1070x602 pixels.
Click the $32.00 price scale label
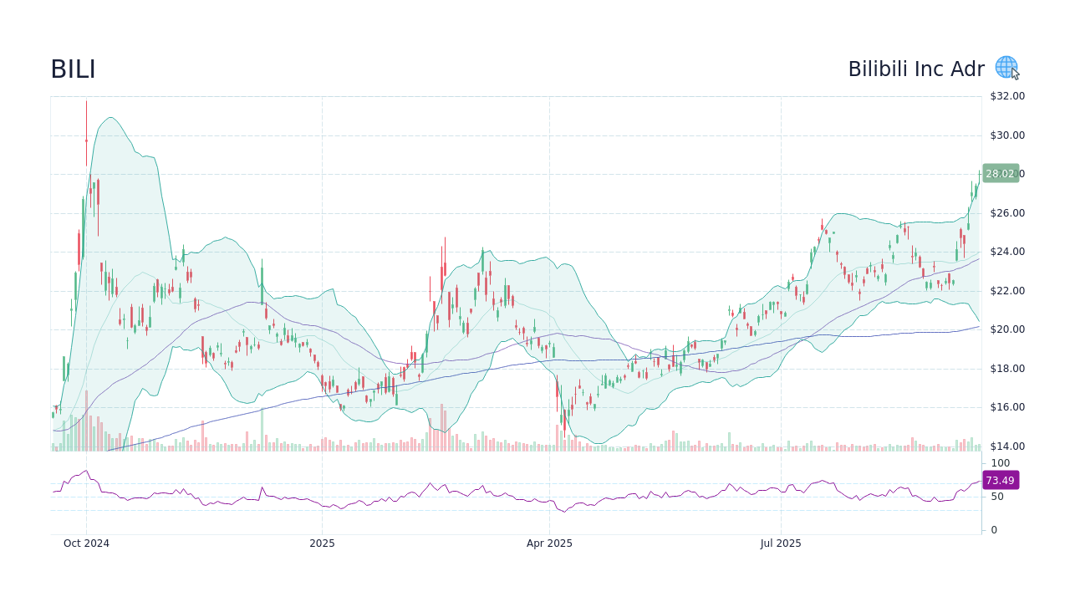[1007, 96]
